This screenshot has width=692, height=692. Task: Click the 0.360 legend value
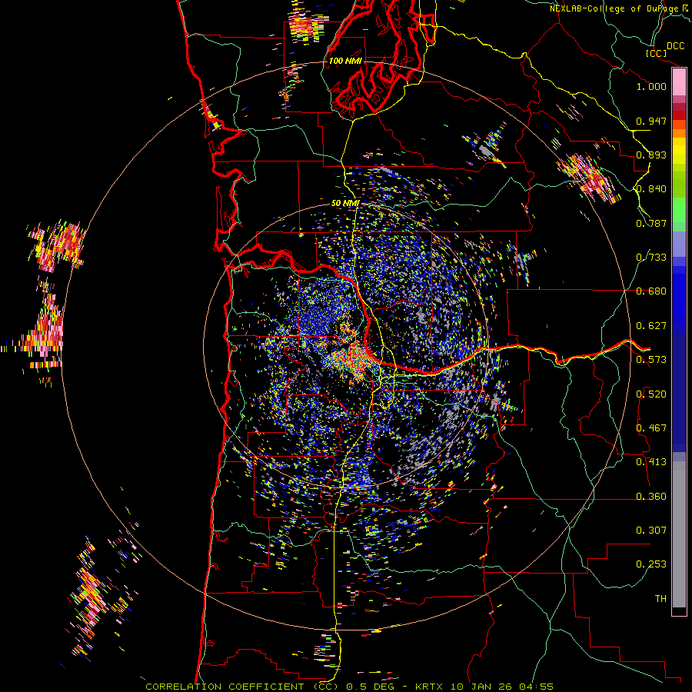[x=651, y=497]
